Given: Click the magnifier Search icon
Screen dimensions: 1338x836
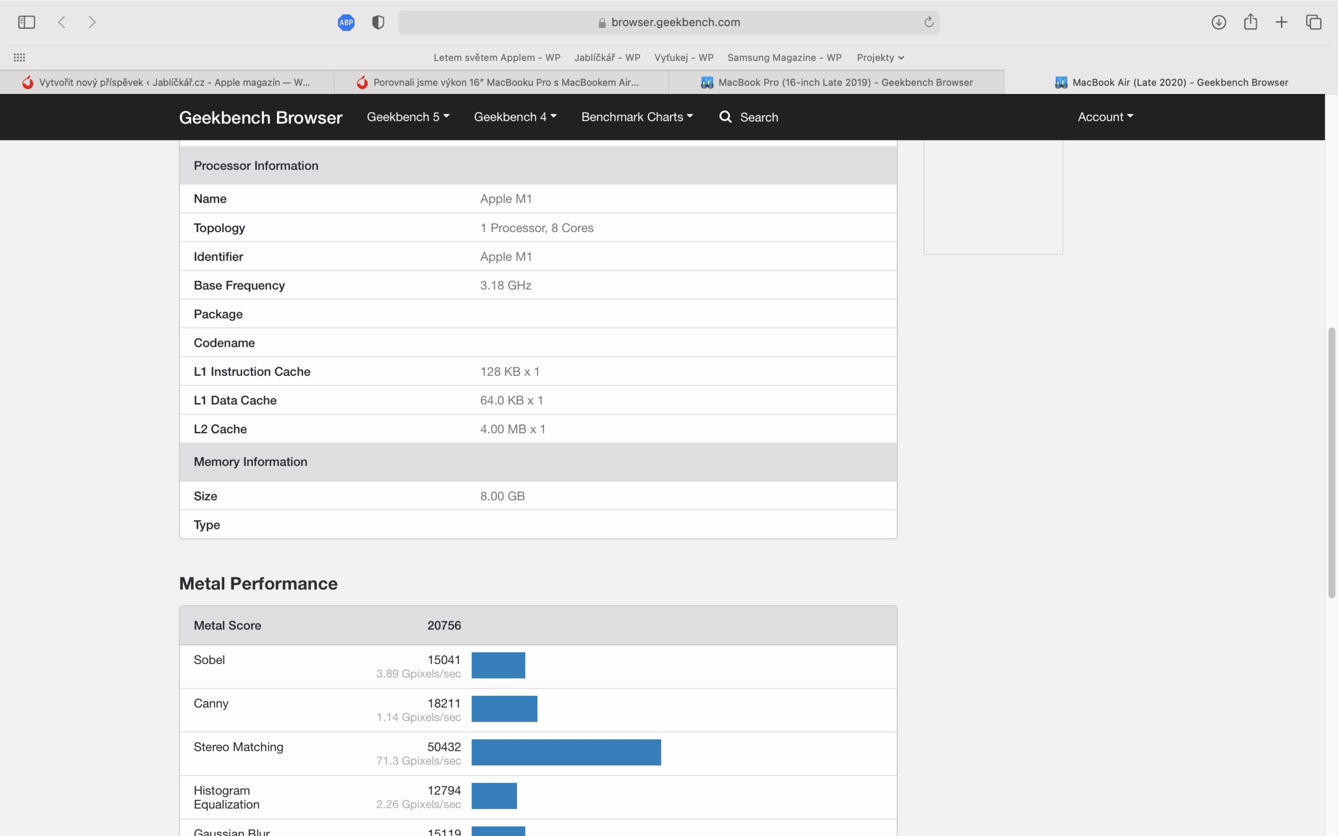Looking at the screenshot, I should click(x=725, y=117).
